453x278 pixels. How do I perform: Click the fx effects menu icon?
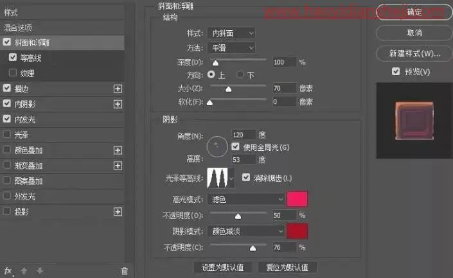(x=8, y=271)
